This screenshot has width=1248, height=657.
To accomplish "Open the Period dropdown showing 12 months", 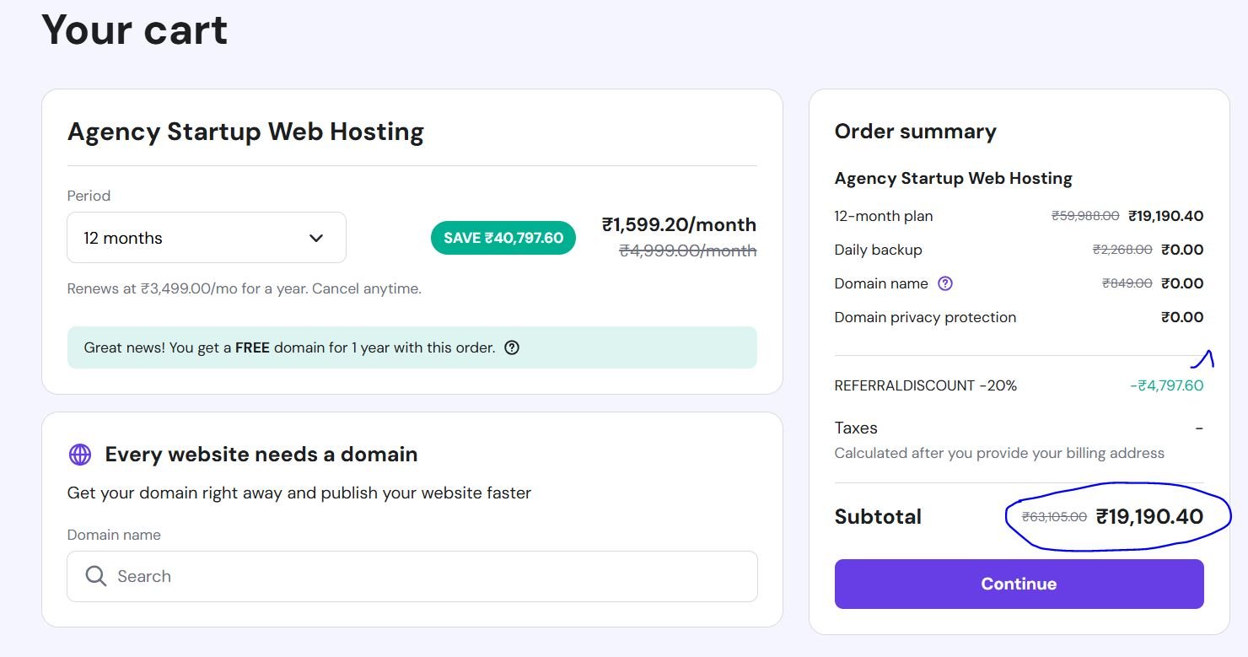I will [x=207, y=238].
